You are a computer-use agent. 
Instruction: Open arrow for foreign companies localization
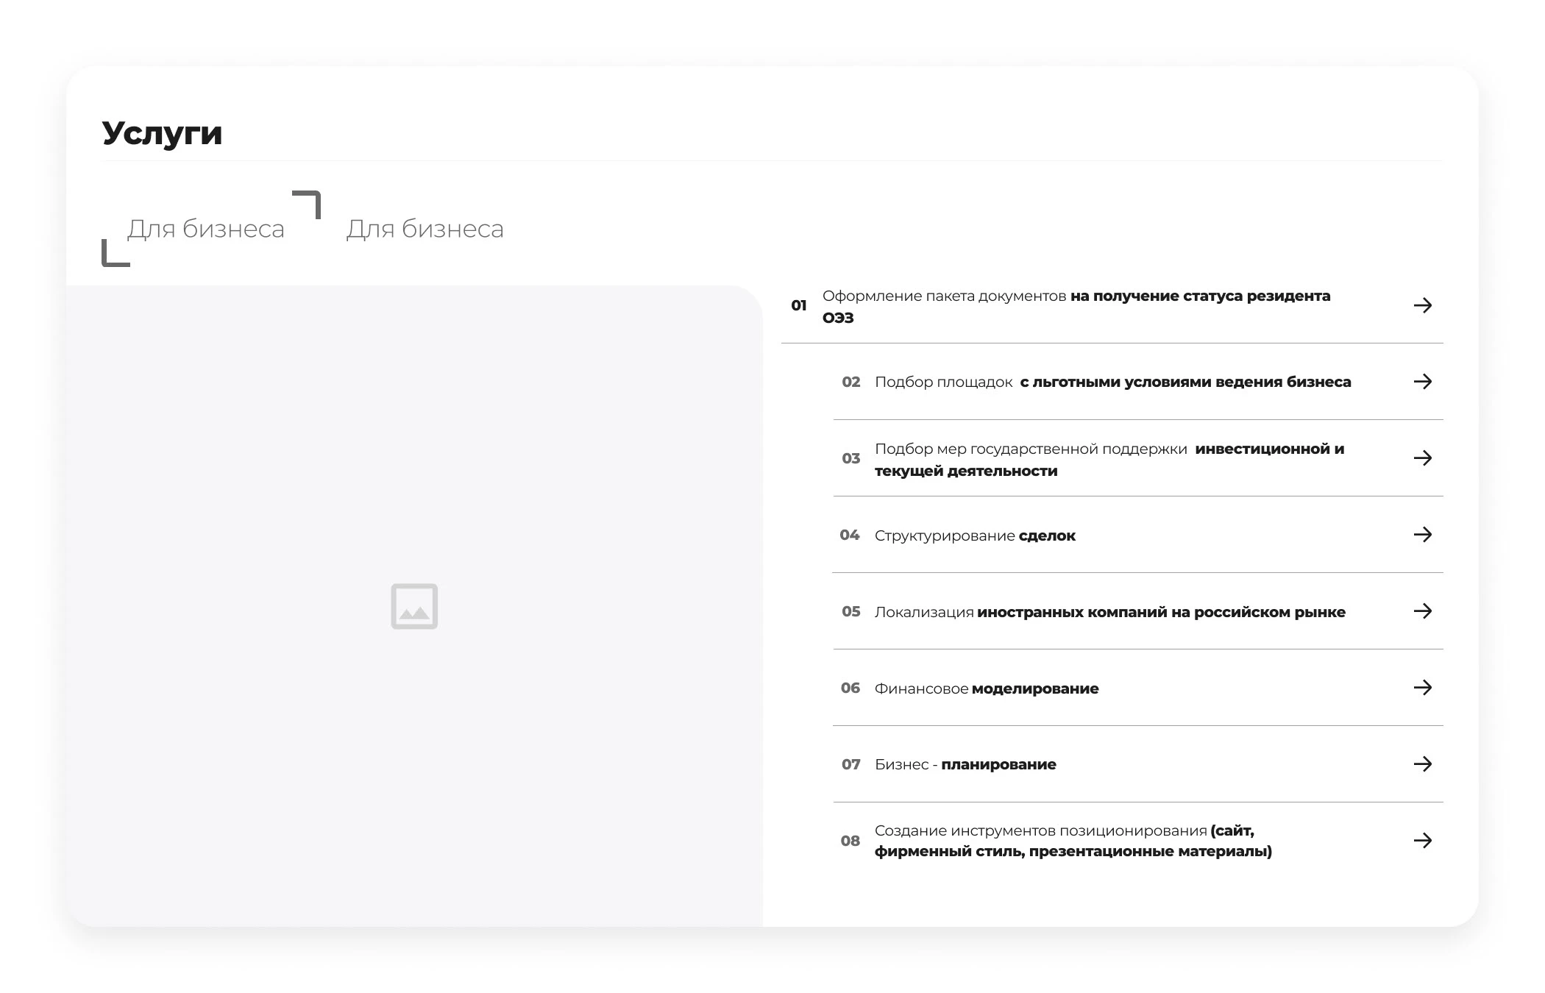tap(1422, 611)
